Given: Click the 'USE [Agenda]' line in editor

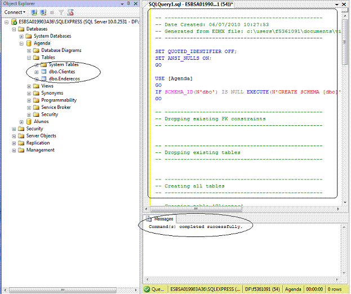Looking at the screenshot, I should point(174,78).
